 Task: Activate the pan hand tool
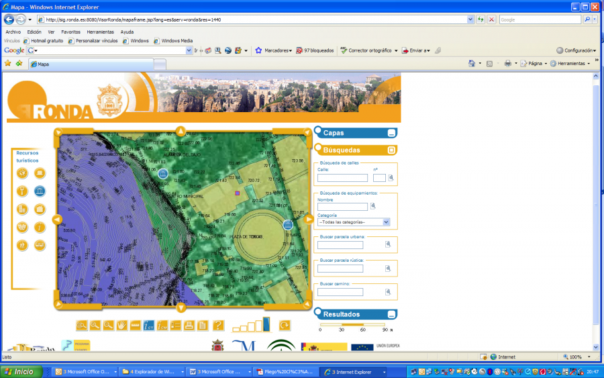click(121, 326)
